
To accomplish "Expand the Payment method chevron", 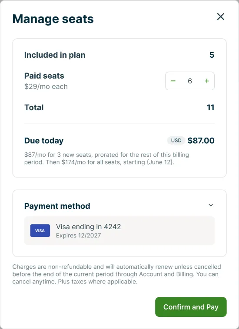I will (x=211, y=205).
